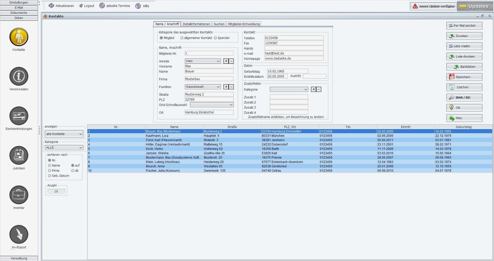Open the Verwaltung sidebar section
The image size is (494, 261).
tap(19, 258)
